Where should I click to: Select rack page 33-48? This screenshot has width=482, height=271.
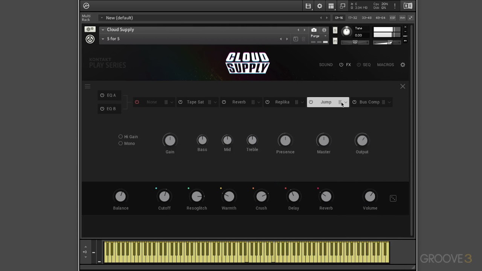(366, 18)
